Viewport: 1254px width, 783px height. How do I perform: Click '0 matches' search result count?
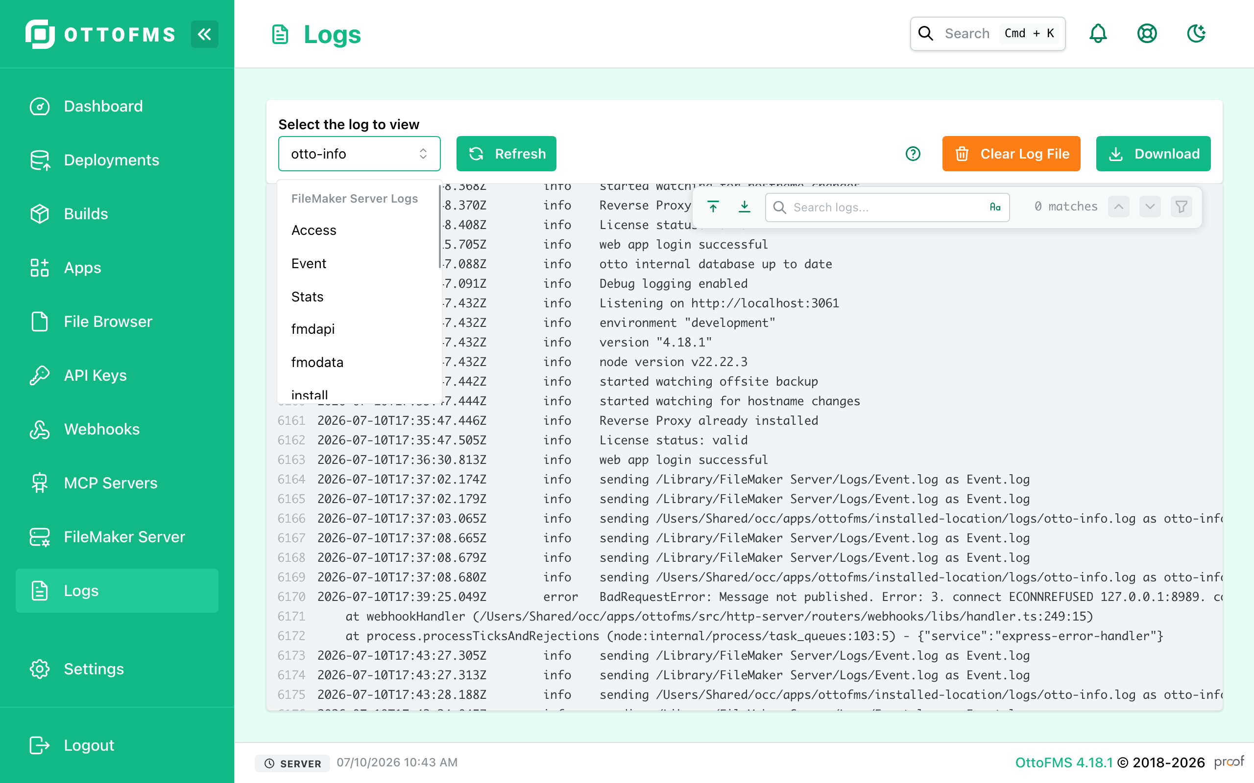[1065, 207]
